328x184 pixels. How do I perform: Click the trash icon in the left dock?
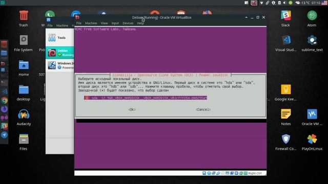coord(4,44)
